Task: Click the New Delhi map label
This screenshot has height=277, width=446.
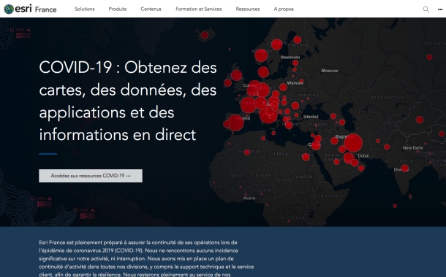Action: [412, 148]
